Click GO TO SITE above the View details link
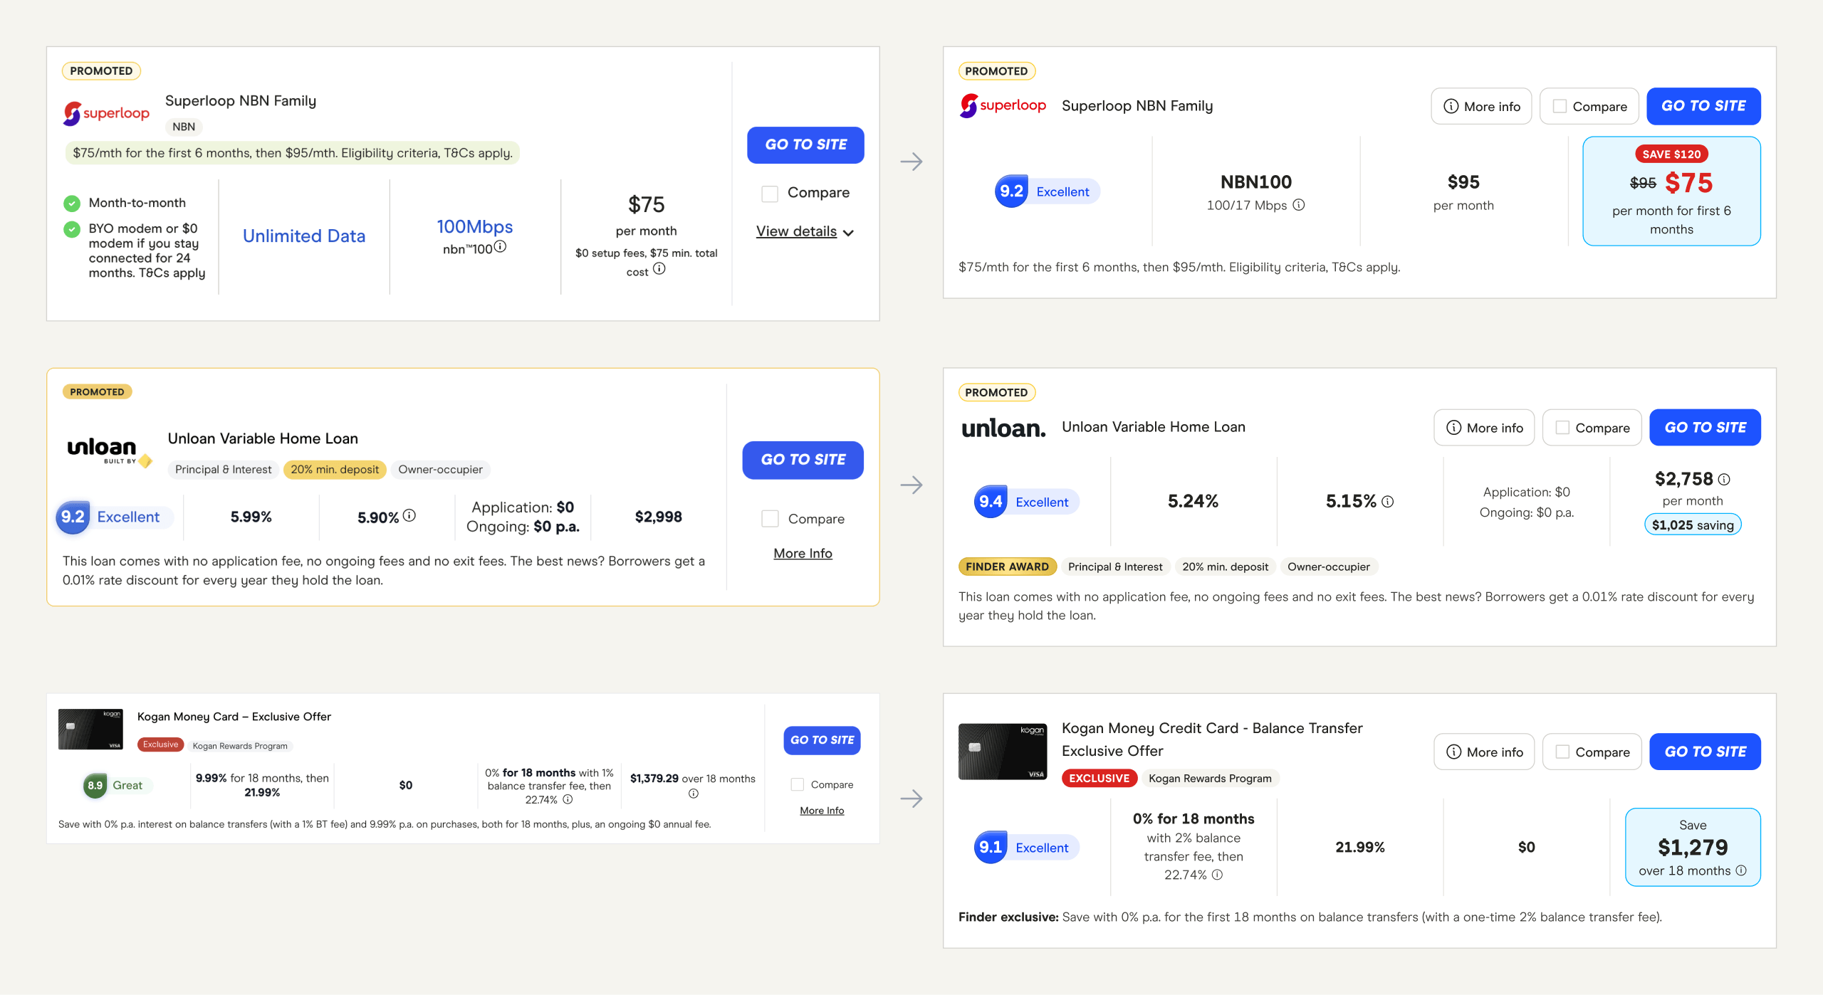Viewport: 1823px width, 995px height. pyautogui.click(x=805, y=144)
